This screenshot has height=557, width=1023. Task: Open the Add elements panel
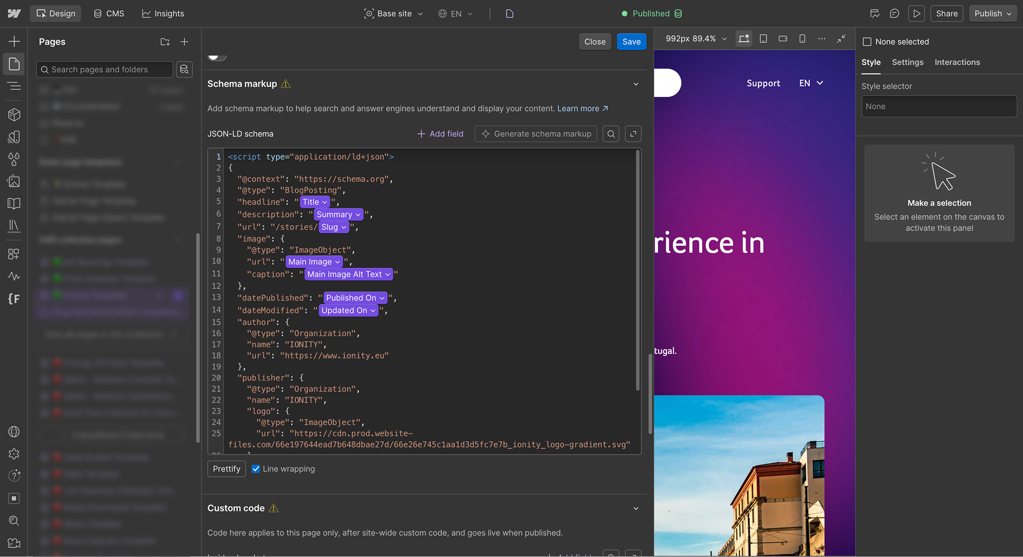[14, 41]
